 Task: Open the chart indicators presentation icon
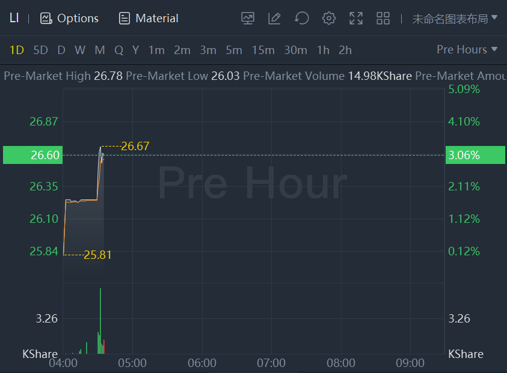click(x=248, y=18)
